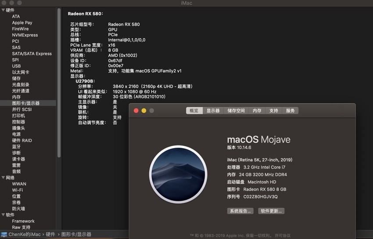Click the iMac computer icon in path bar
This screenshot has width=373, height=239.
click(4, 234)
